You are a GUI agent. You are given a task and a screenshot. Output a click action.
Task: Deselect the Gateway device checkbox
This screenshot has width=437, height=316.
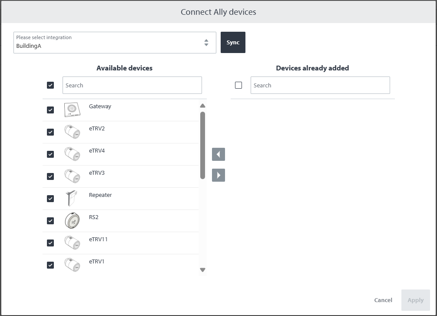tap(50, 110)
